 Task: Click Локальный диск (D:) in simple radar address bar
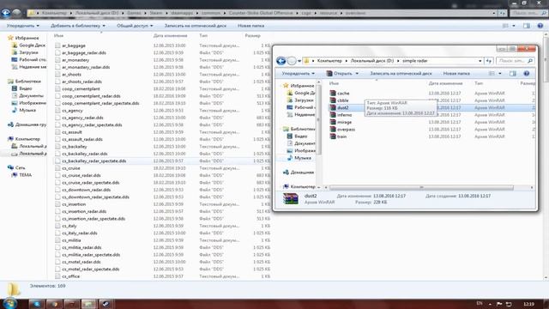pyautogui.click(x=372, y=61)
